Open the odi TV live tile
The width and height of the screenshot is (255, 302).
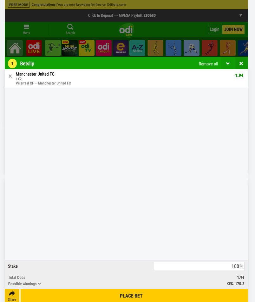click(87, 48)
